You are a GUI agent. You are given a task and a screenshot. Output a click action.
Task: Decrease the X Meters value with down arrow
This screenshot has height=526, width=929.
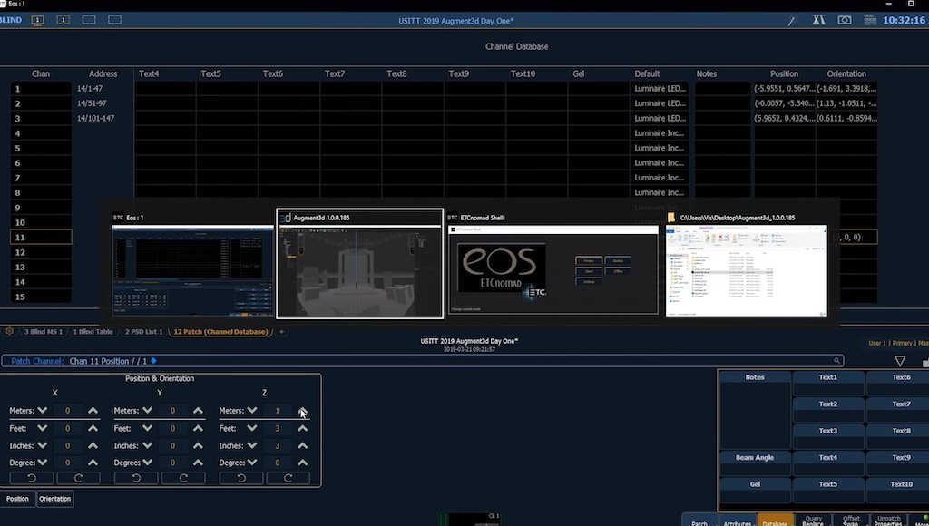[43, 411]
